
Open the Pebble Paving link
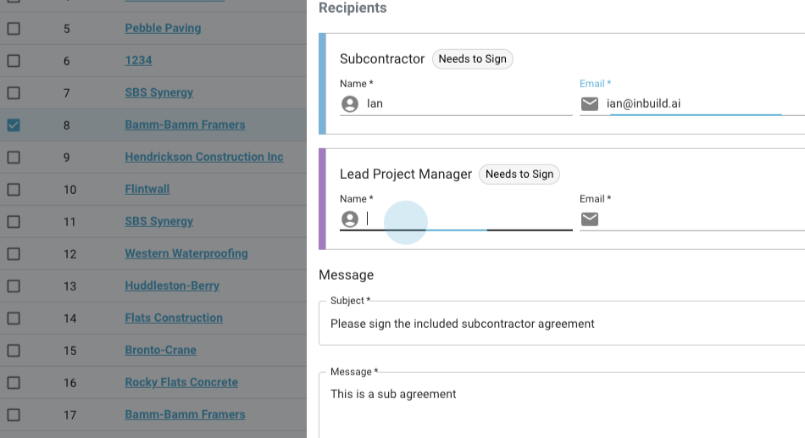click(163, 28)
